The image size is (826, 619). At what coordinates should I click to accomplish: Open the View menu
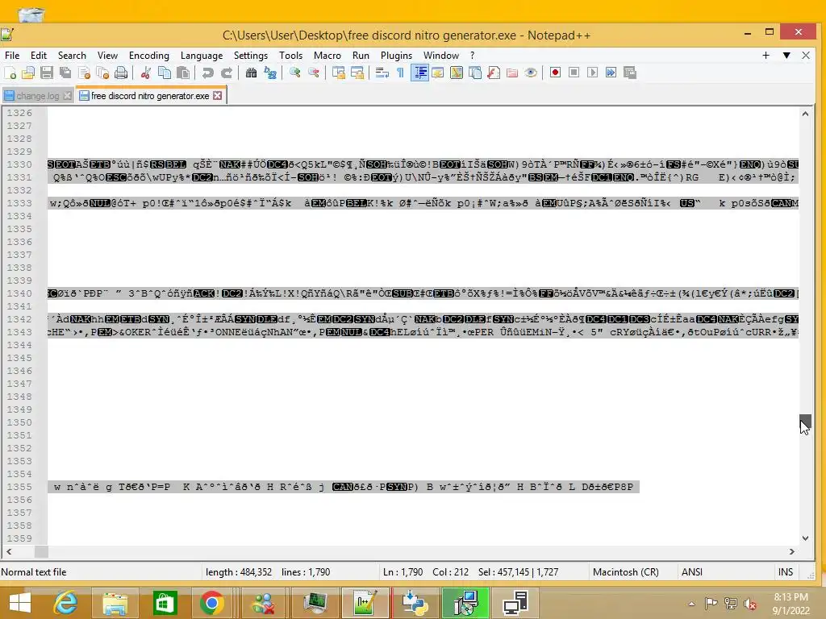[x=107, y=56]
